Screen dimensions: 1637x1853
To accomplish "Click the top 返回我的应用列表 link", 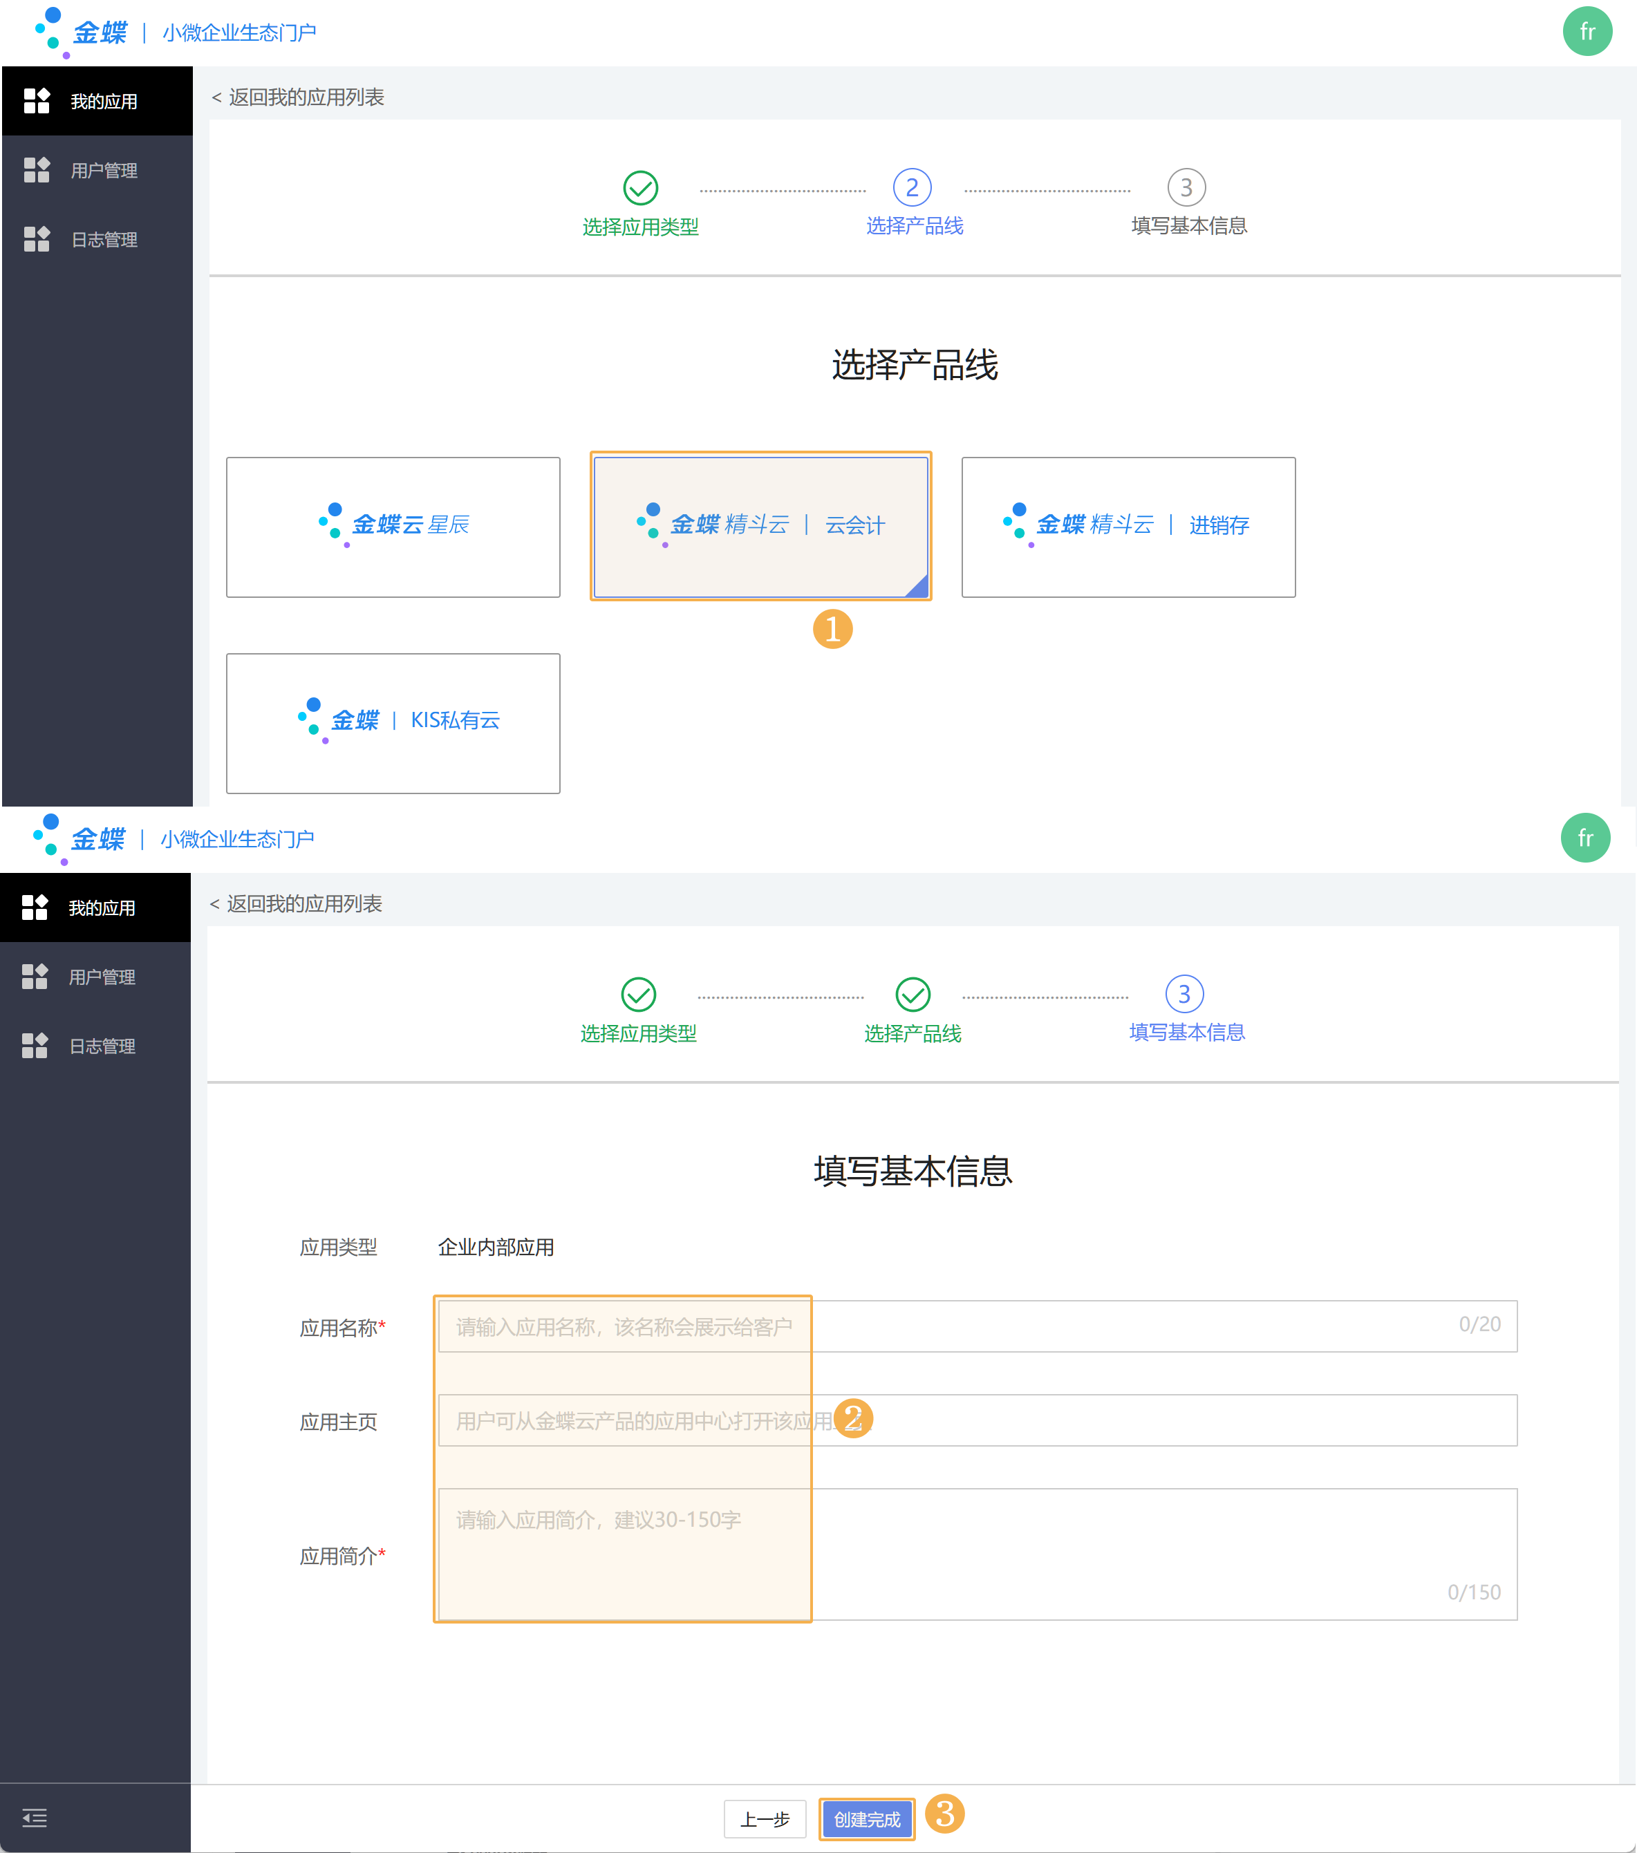I will [x=299, y=97].
